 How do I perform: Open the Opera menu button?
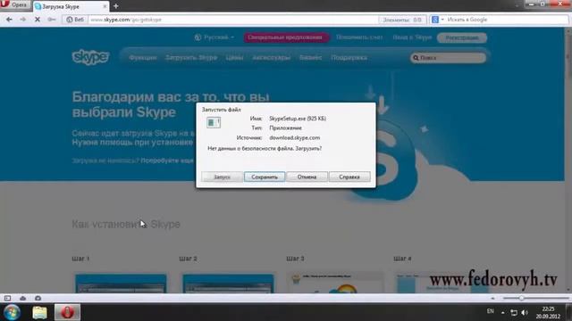tap(14, 5)
